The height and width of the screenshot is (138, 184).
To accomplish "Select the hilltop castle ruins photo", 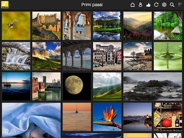I will [46, 26].
